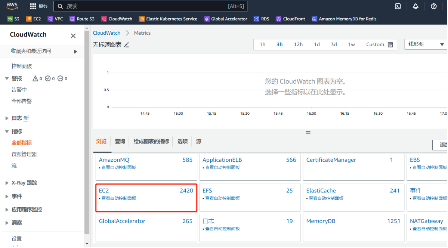Open 控制面板 in sidebar
The height and width of the screenshot is (248, 448).
(x=22, y=66)
